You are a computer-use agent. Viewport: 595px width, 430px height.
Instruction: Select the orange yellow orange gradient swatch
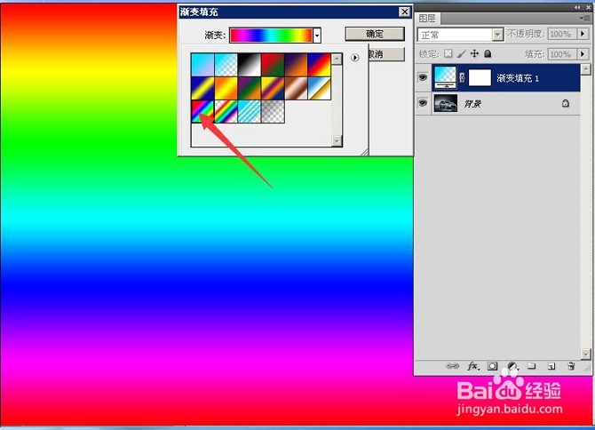point(226,88)
